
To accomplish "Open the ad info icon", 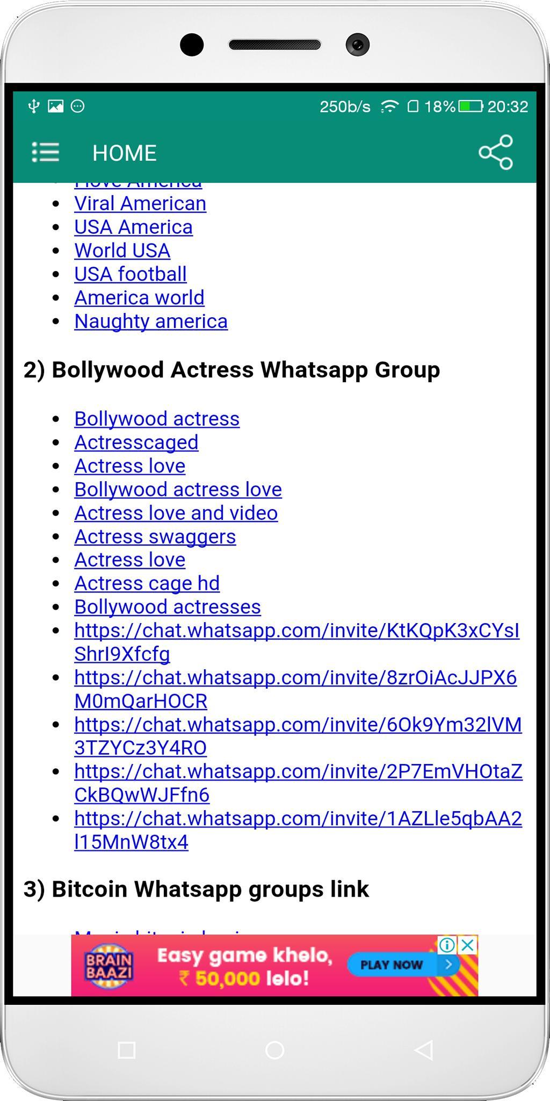I will click(x=447, y=945).
